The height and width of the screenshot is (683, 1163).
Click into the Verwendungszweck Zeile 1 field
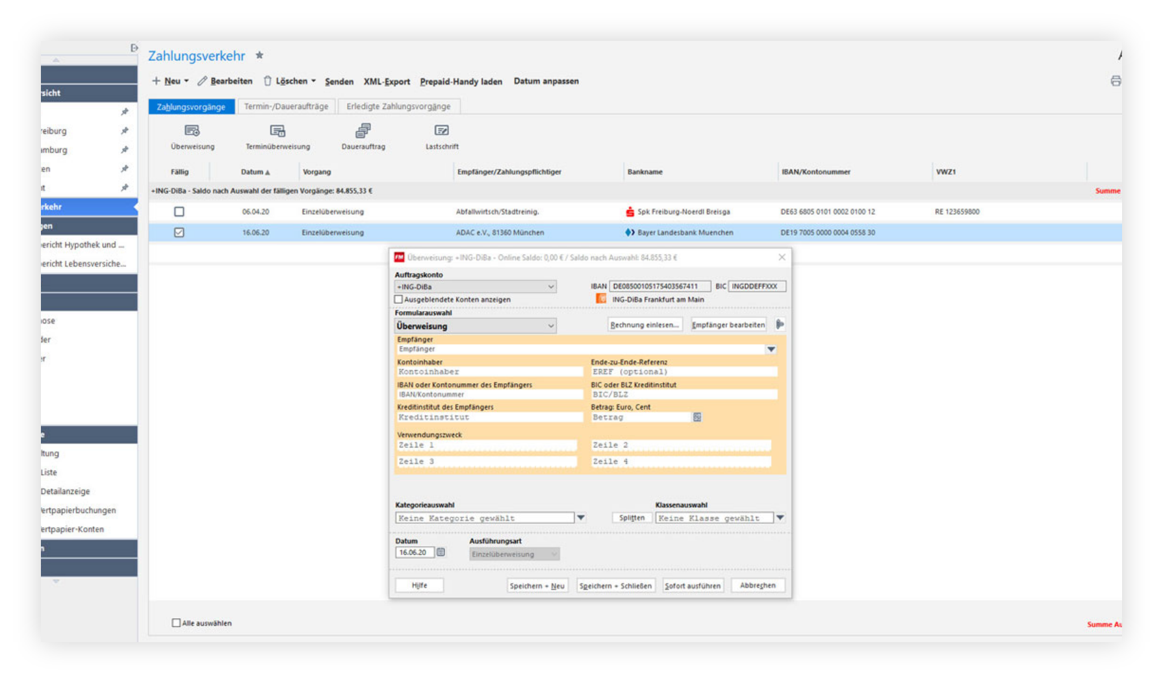486,445
